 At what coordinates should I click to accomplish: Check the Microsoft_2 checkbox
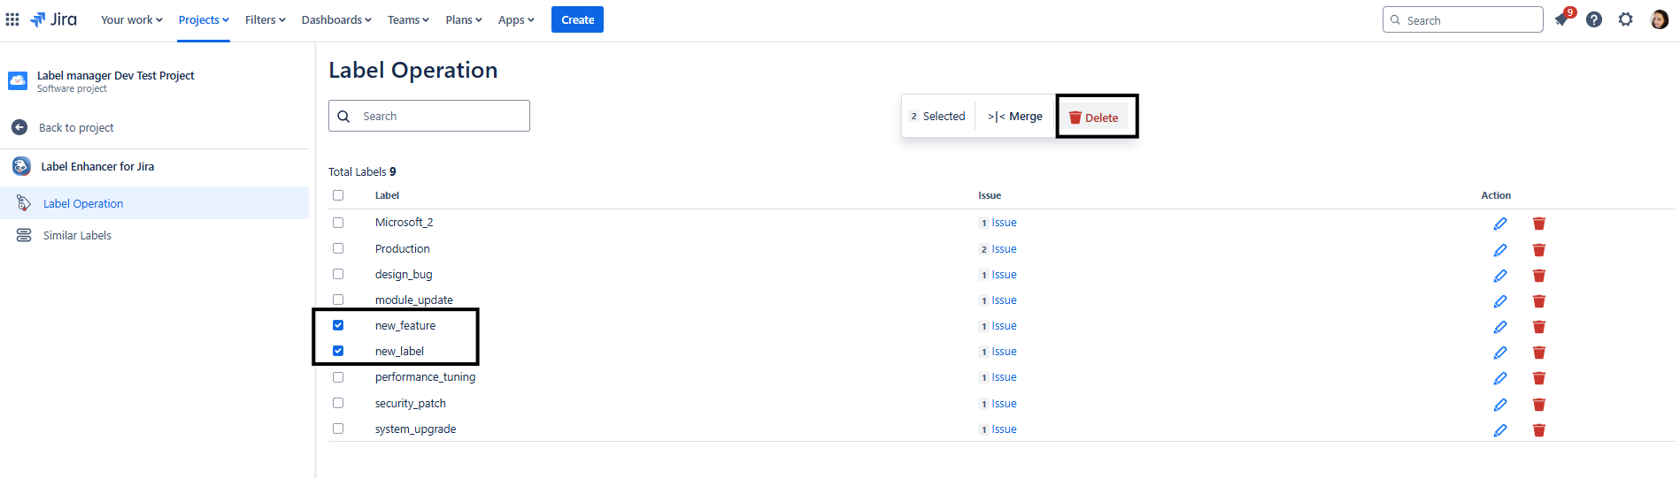pos(338,223)
